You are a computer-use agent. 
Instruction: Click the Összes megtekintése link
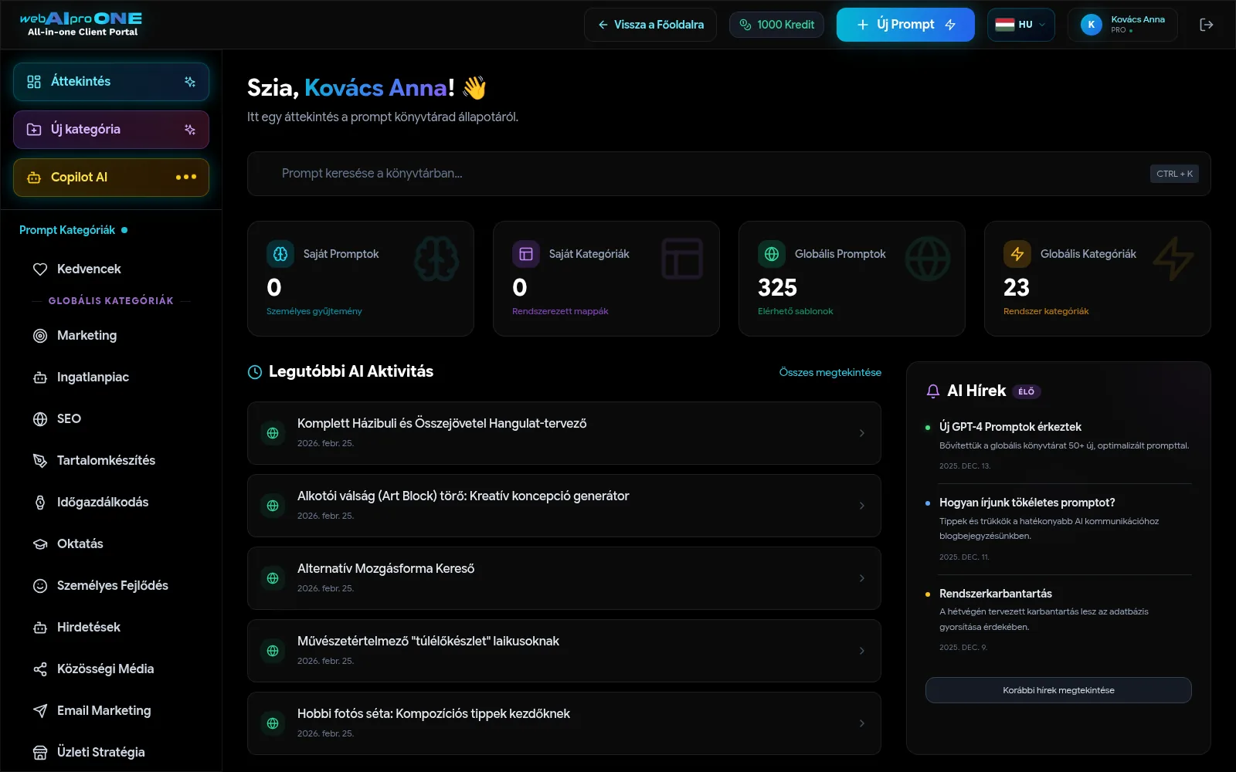tap(830, 372)
